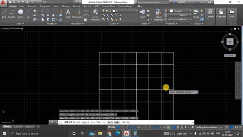
Task: Close the command line with X button
Action: [52, 122]
